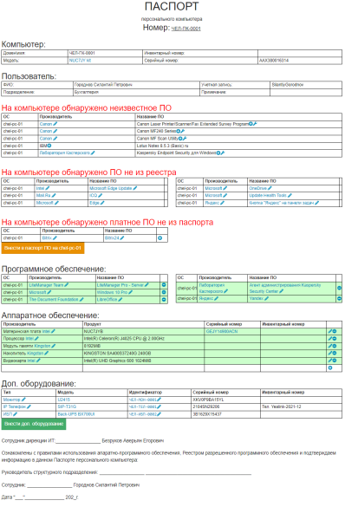The height and width of the screenshot is (520, 345).
Task: Open the NUC7JY kit model link
Action: pos(80,61)
